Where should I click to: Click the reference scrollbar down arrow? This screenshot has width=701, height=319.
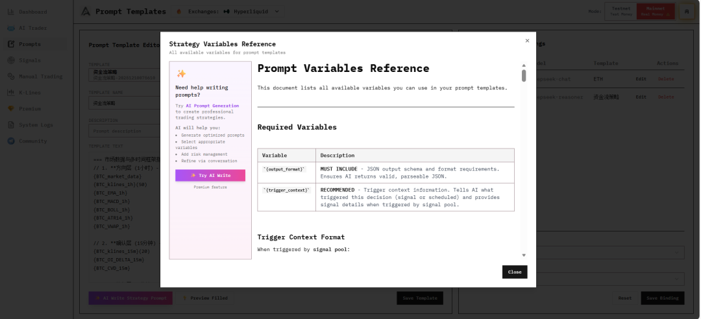click(524, 255)
